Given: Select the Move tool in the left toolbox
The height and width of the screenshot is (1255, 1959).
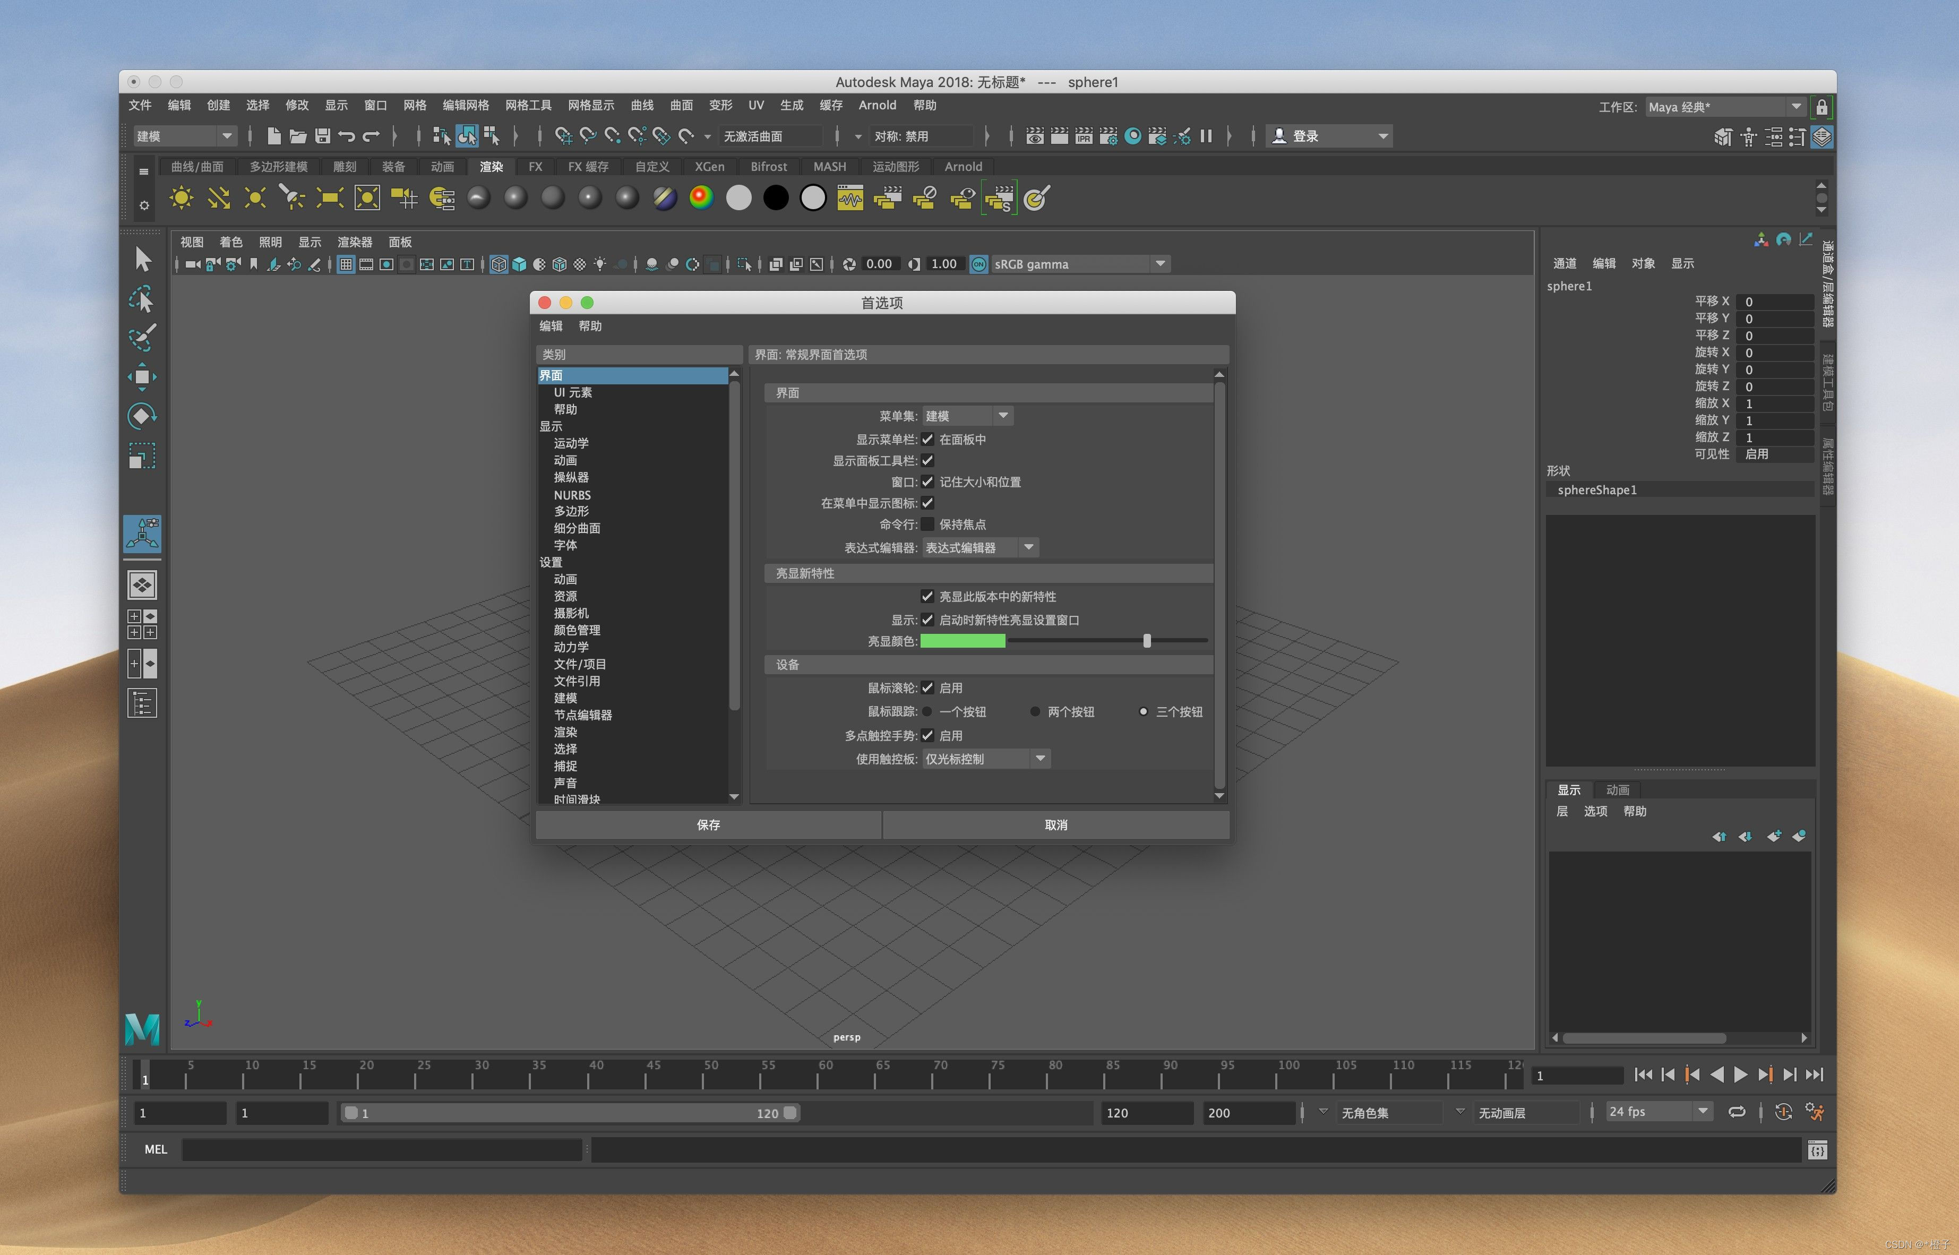Looking at the screenshot, I should [142, 376].
